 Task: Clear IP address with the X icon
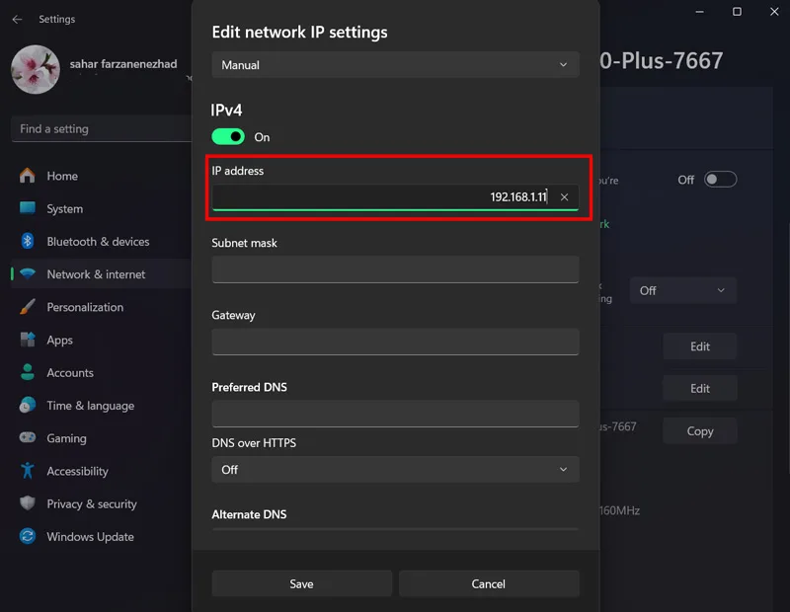tap(564, 197)
